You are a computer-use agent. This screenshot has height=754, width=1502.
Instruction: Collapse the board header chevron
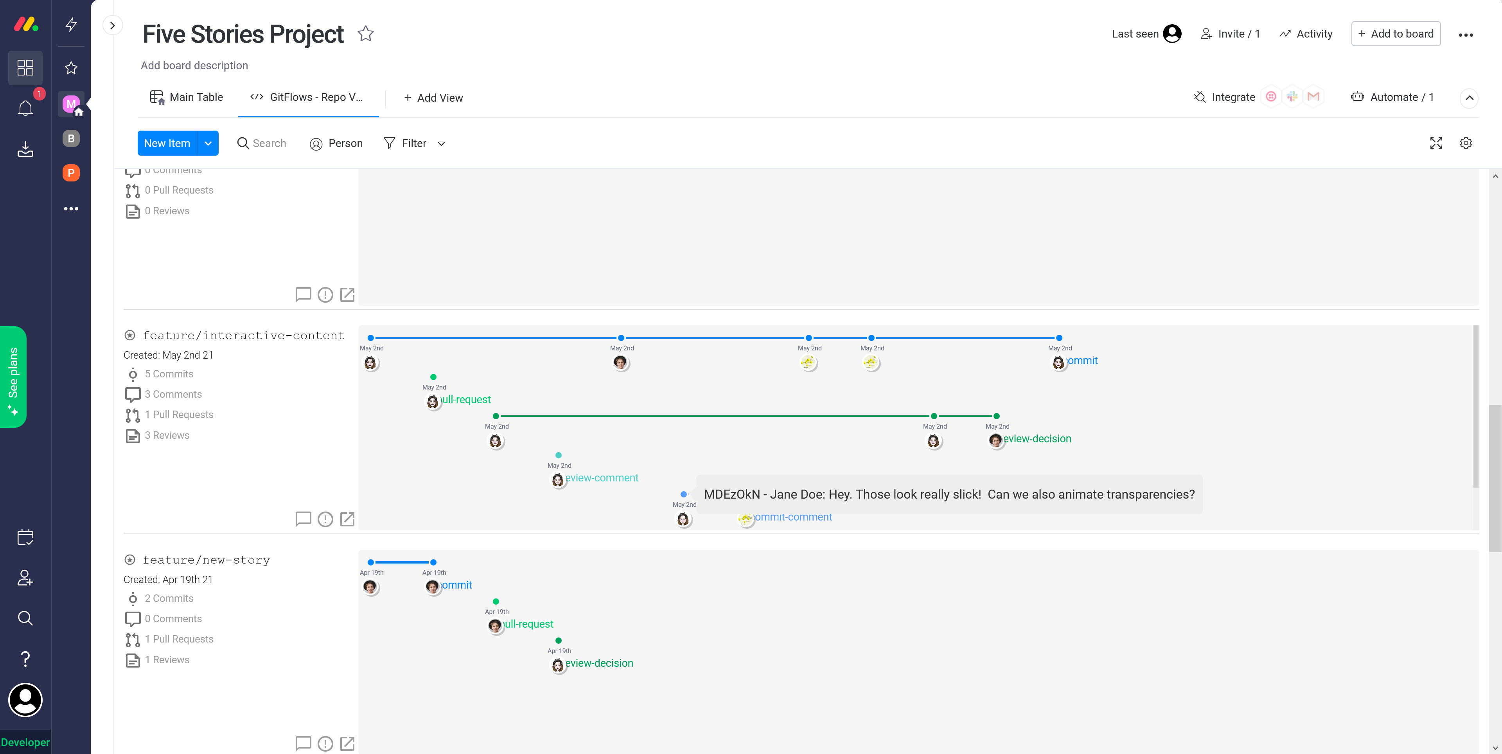pos(1469,98)
